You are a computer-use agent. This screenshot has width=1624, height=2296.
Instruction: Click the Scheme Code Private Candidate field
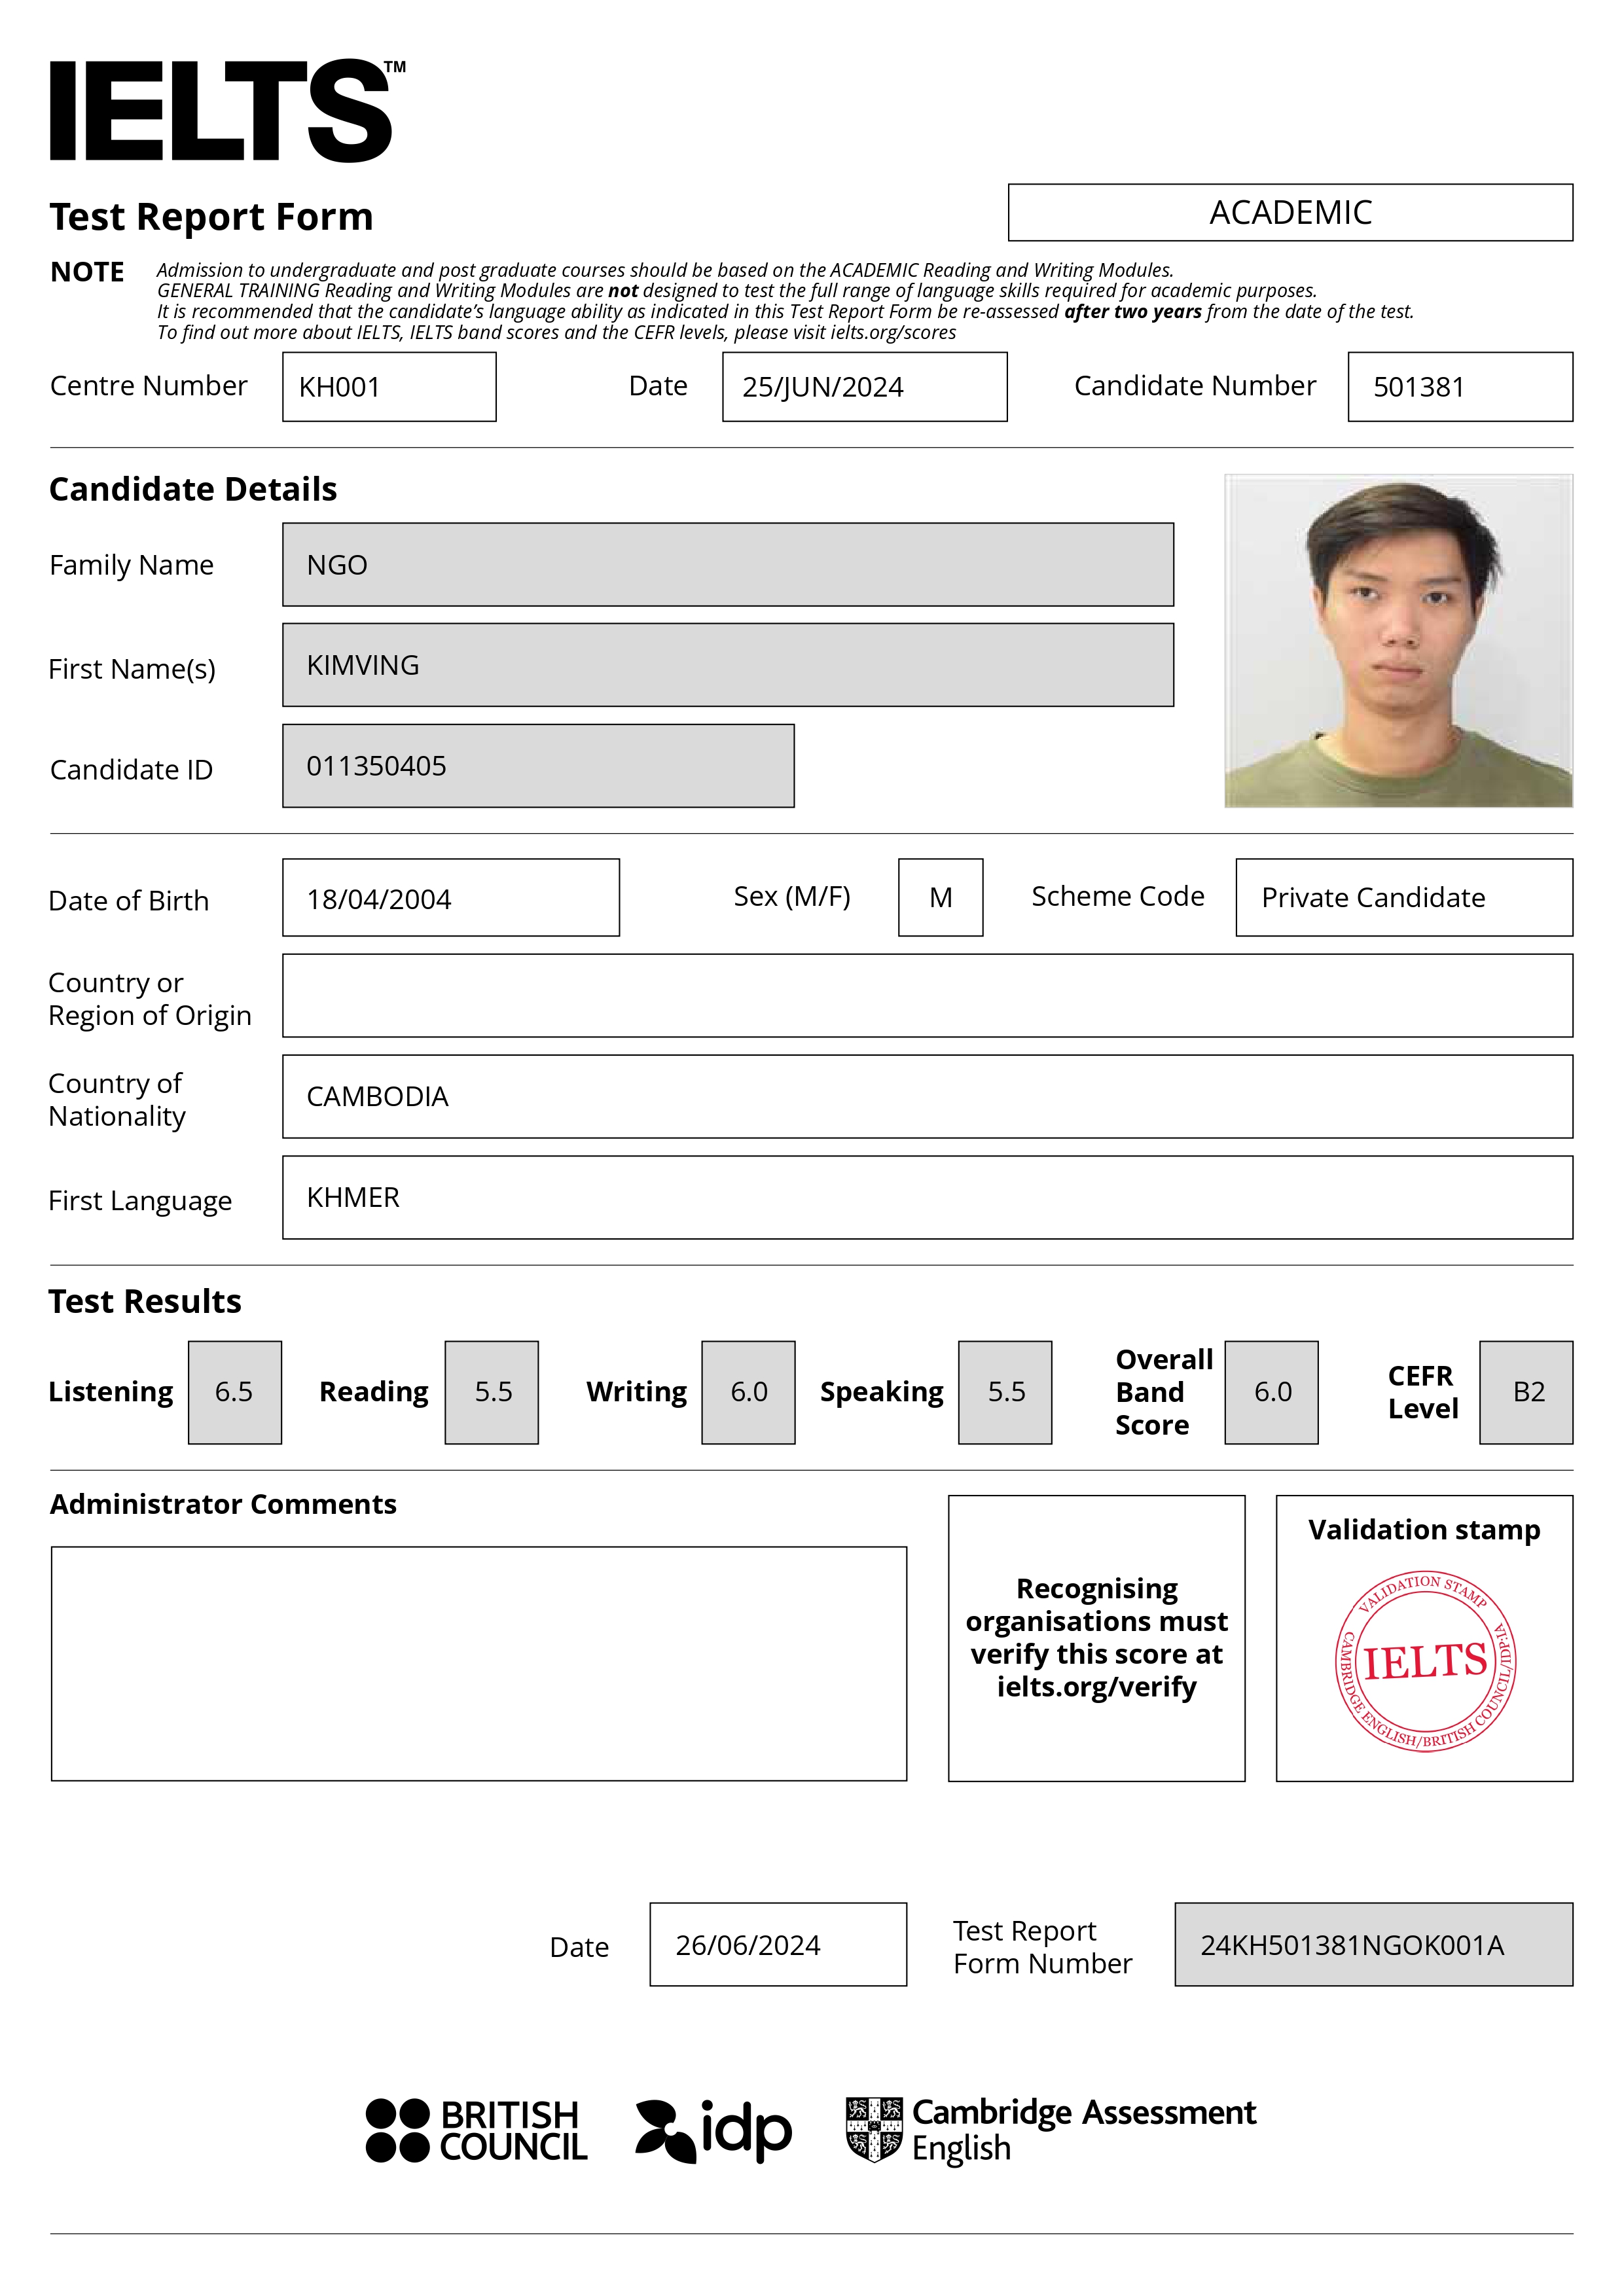click(x=1403, y=898)
